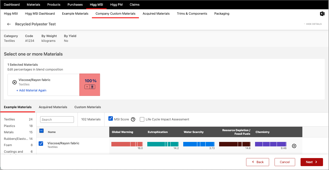
Task: Click the Global Warming score bar
Action: [x=127, y=144]
